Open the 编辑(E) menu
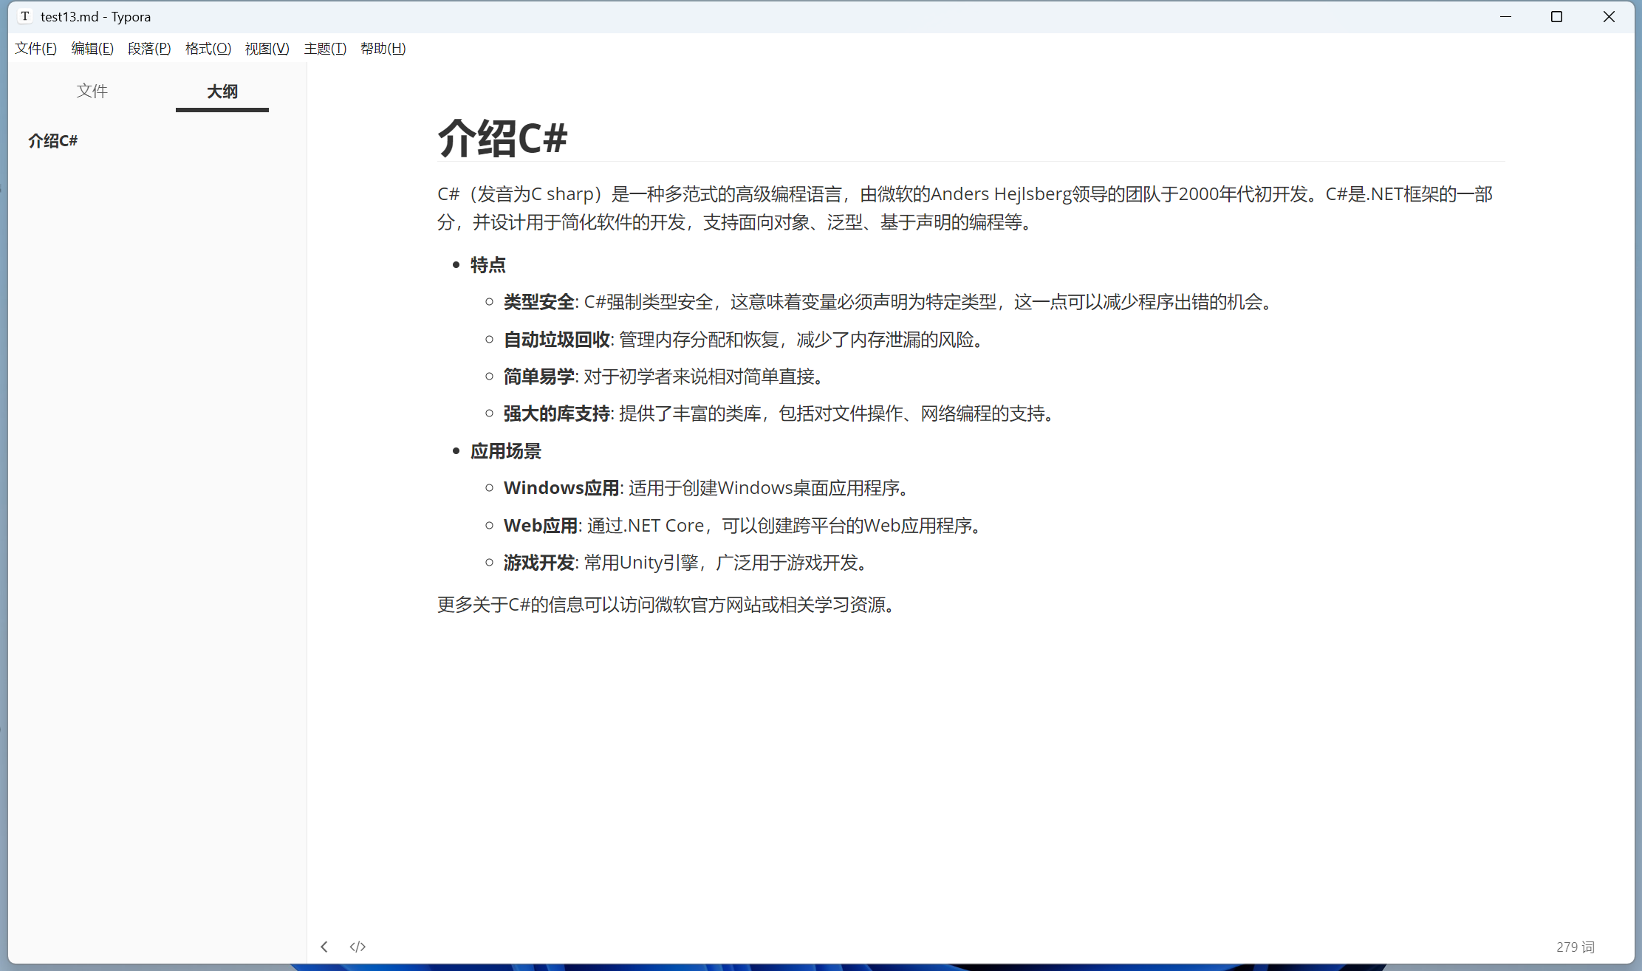 (x=92, y=49)
